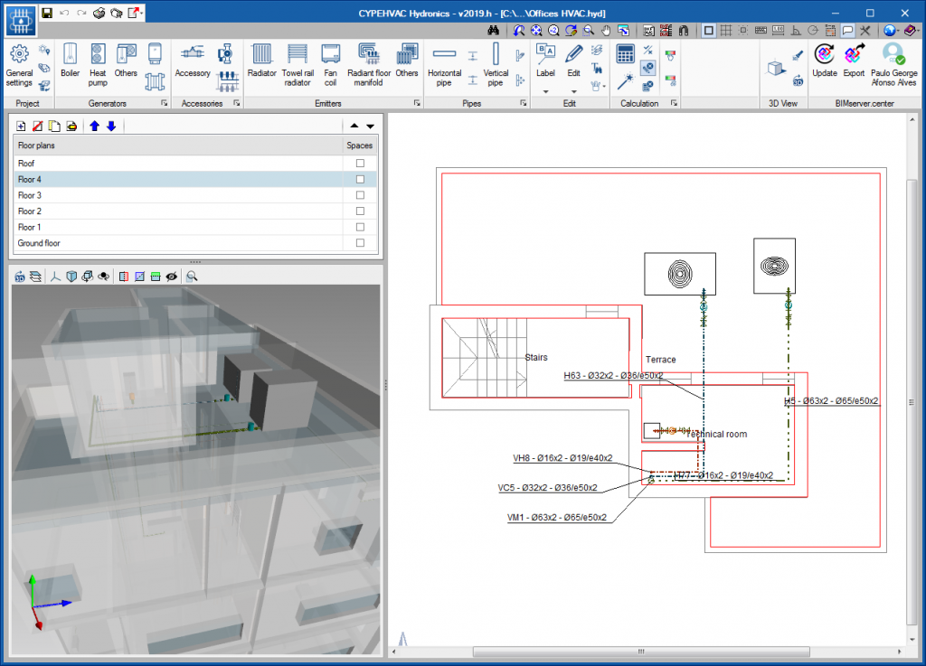Open the Label dropdown arrow
The image size is (926, 666).
[x=545, y=91]
